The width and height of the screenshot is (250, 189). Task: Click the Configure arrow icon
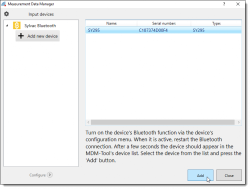pos(49,175)
